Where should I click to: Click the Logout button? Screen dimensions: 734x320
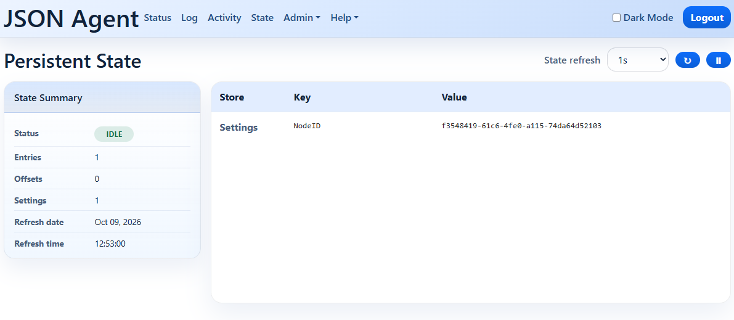click(707, 18)
